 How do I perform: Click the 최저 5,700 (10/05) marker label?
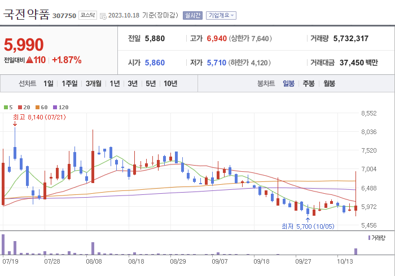[308, 226]
